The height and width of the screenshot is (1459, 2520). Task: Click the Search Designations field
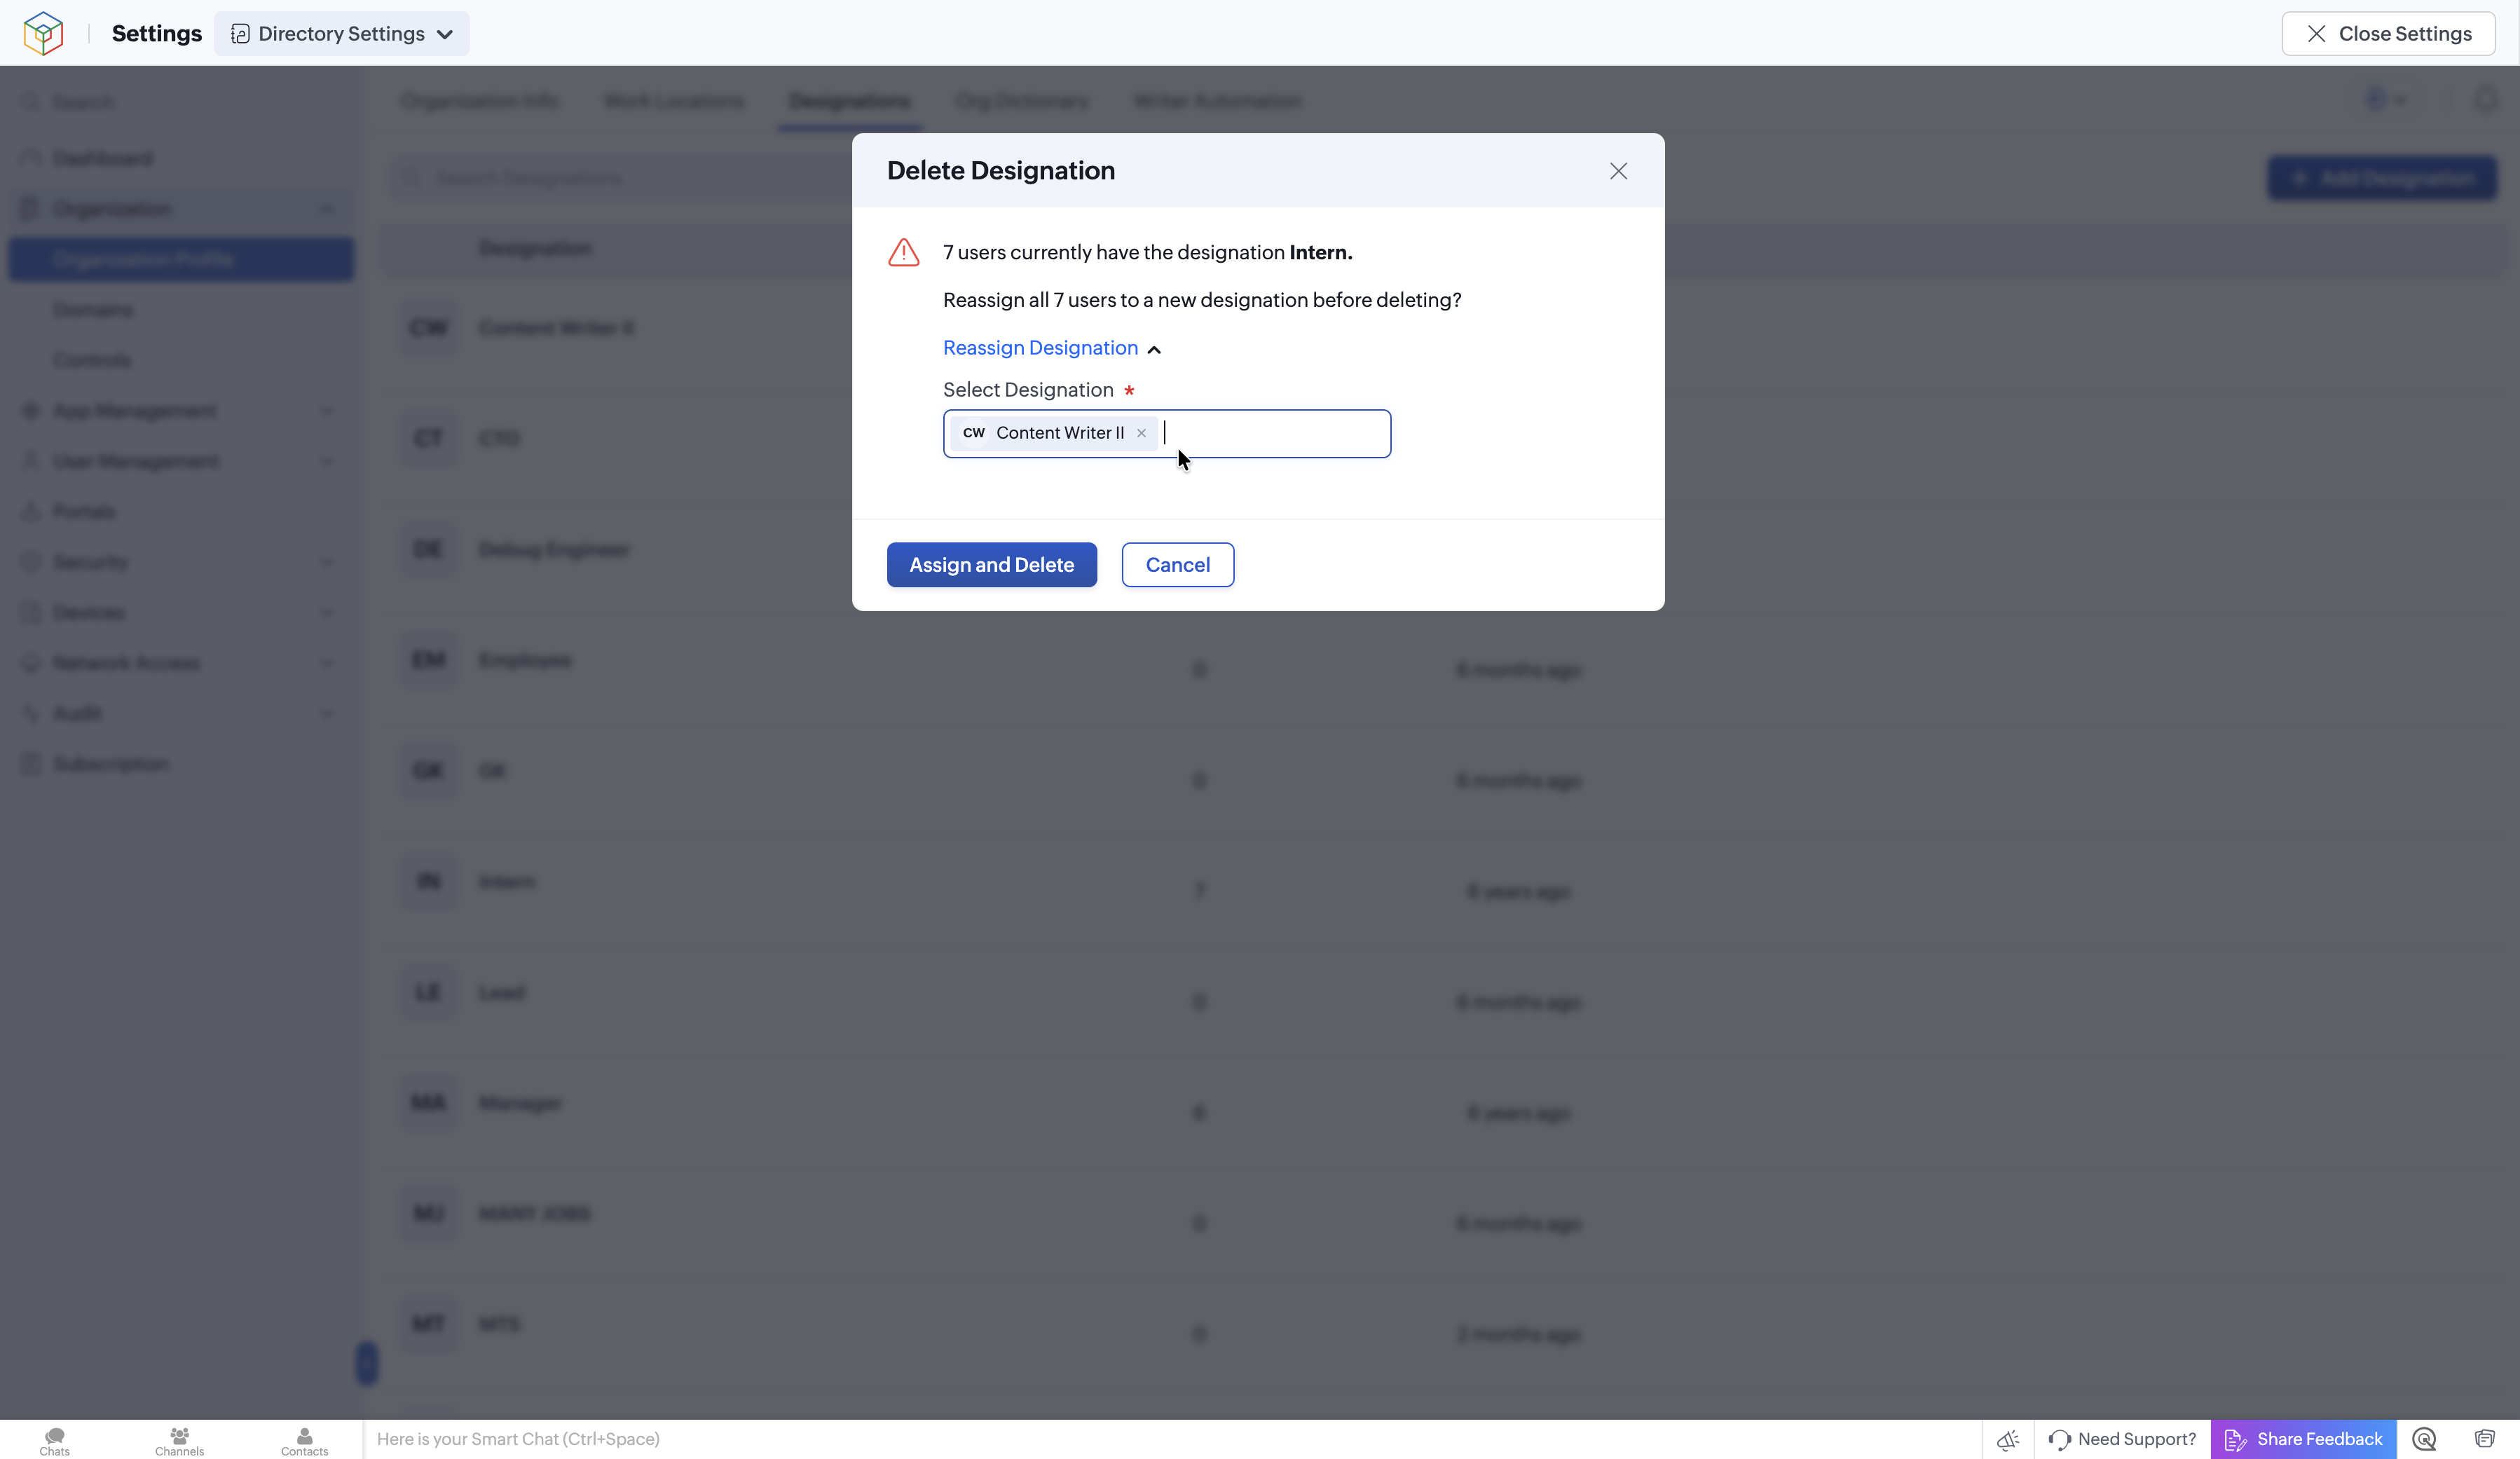click(x=620, y=179)
